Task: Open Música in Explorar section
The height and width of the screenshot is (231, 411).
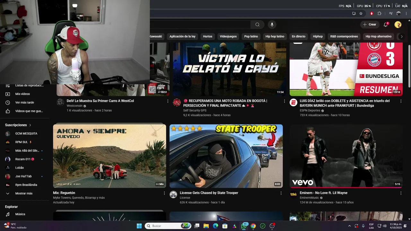Action: click(24, 214)
